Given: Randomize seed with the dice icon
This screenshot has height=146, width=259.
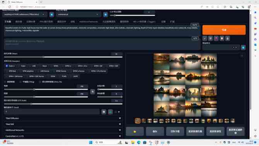Looking at the screenshot, I should (104, 112).
